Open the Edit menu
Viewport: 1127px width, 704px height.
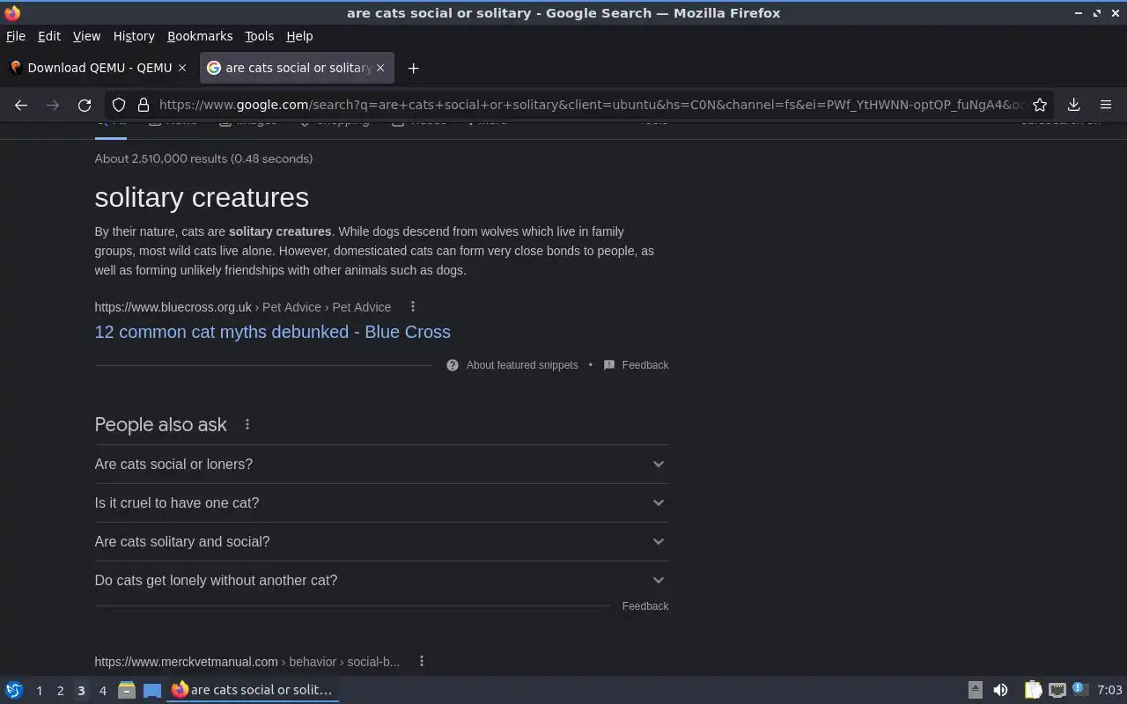(49, 36)
